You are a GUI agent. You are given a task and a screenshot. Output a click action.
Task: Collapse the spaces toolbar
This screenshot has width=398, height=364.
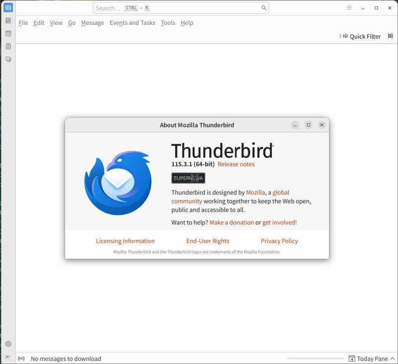pos(8,357)
